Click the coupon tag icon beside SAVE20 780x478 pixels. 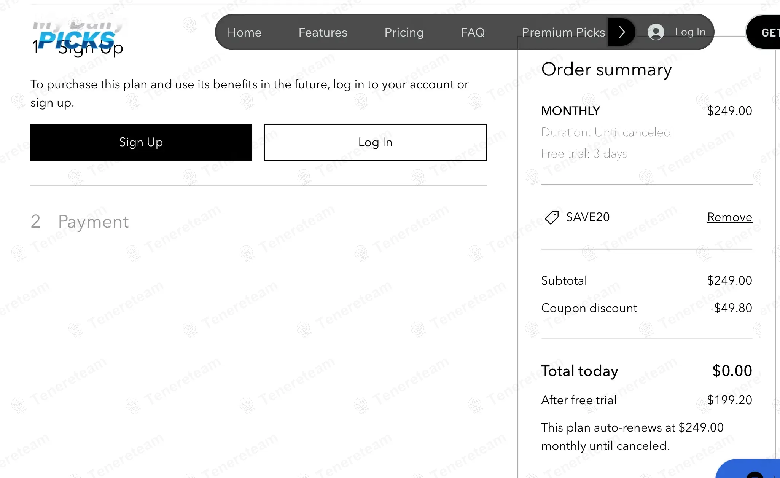pos(552,217)
